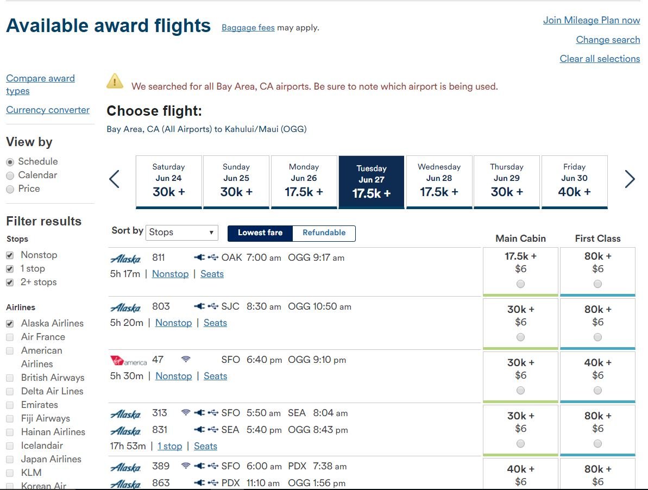Click the Alaska logo for flight 811

pos(125,259)
